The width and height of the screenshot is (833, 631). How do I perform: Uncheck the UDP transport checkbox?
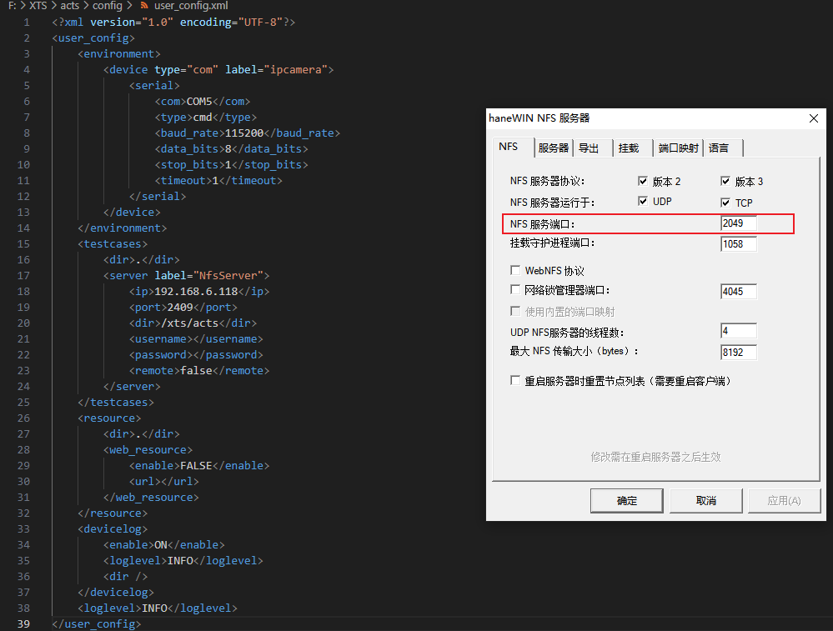(x=643, y=202)
